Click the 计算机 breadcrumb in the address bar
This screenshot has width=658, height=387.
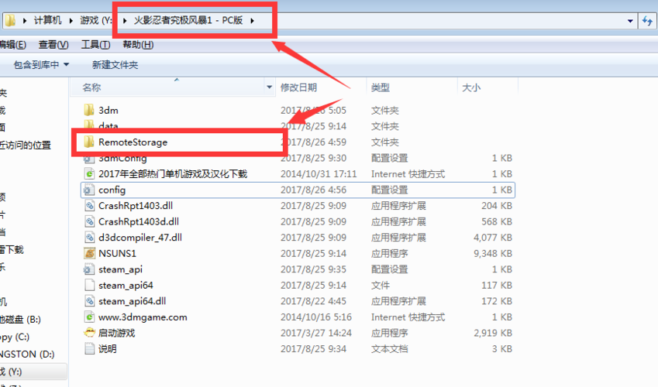(x=47, y=21)
